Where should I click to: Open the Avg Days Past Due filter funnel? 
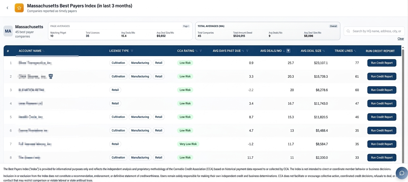point(247,51)
